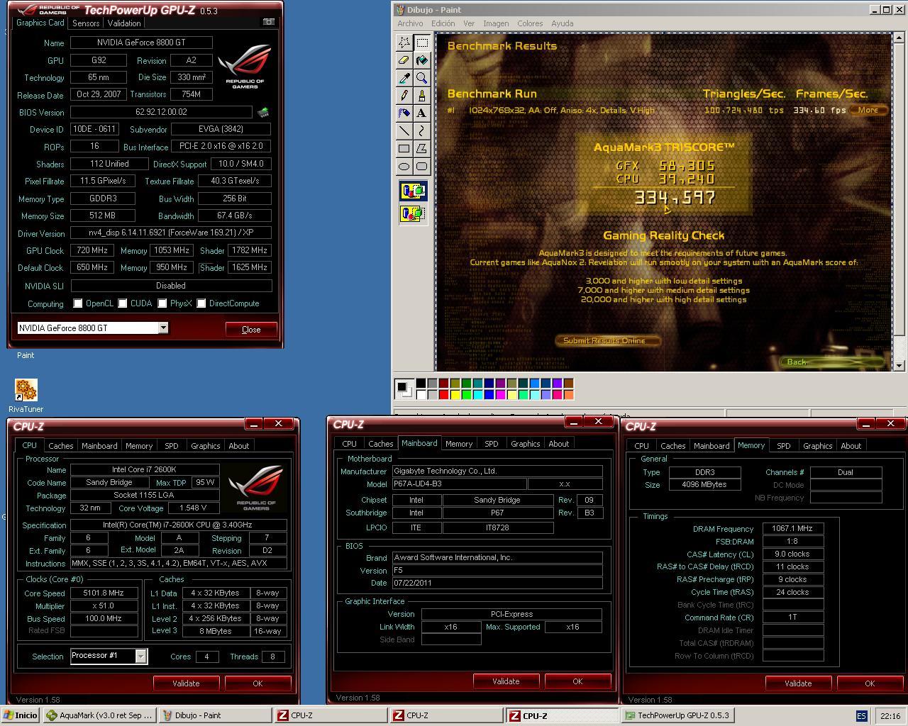This screenshot has width=908, height=726.
Task: Click the ES language indicator in tray
Action: (861, 716)
